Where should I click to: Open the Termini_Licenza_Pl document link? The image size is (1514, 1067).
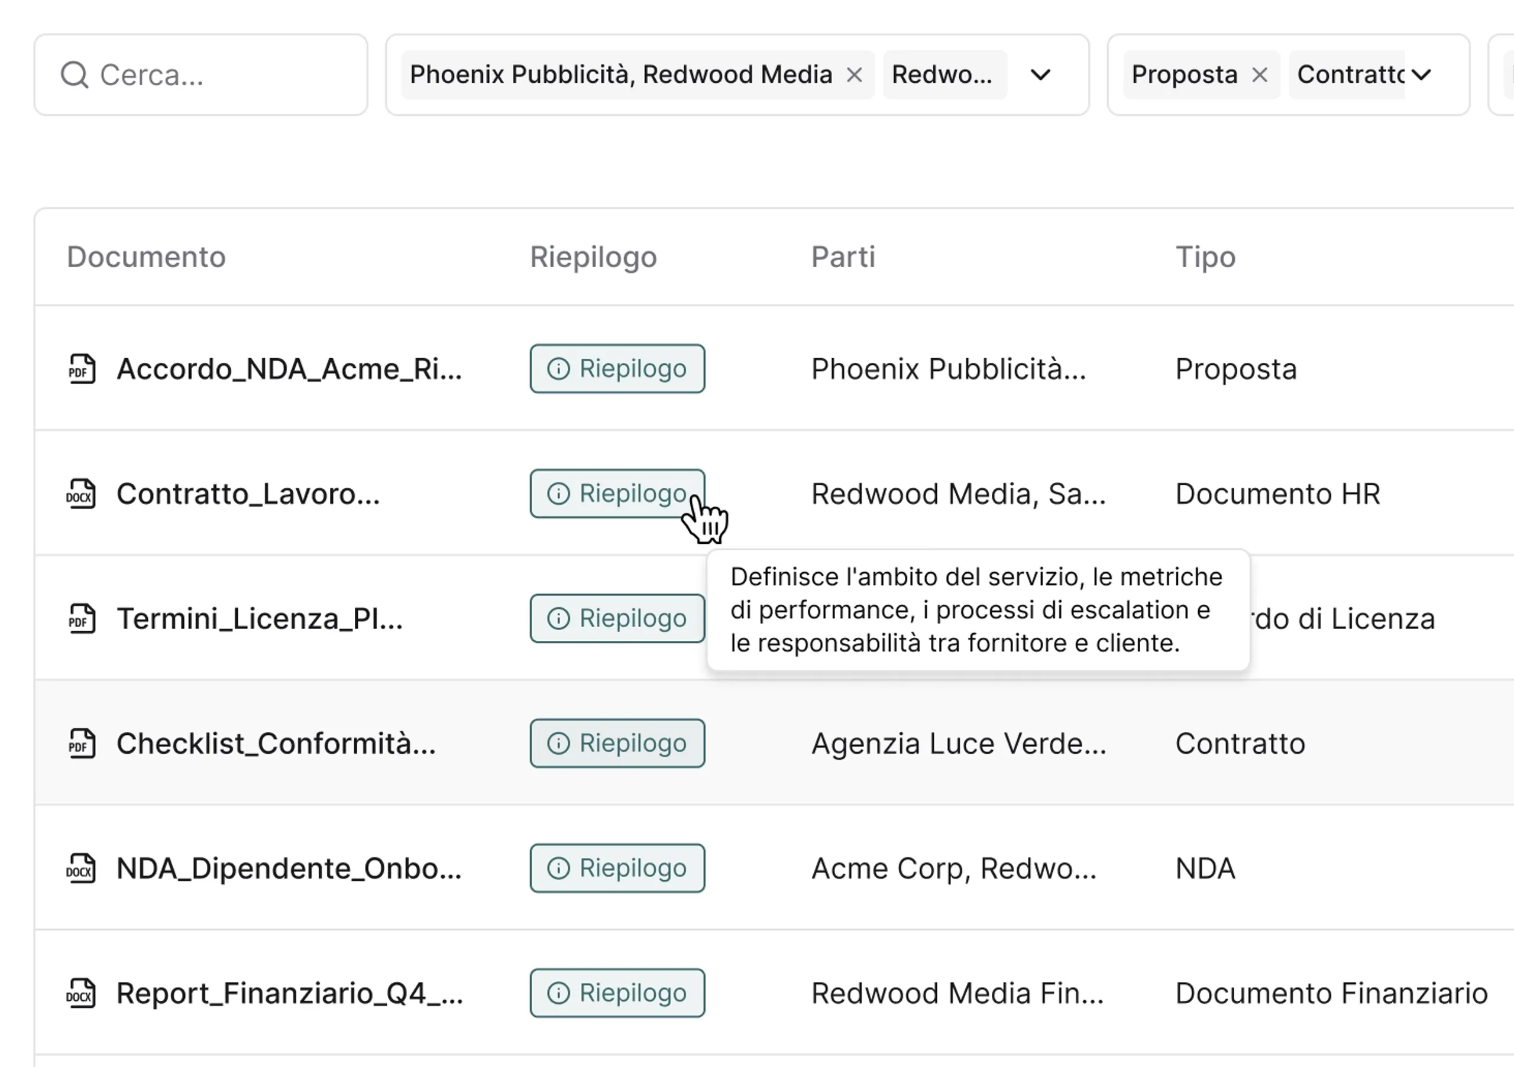[x=259, y=619]
